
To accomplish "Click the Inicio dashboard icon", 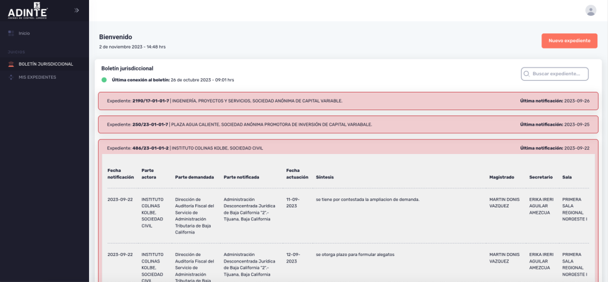I will pos(11,33).
